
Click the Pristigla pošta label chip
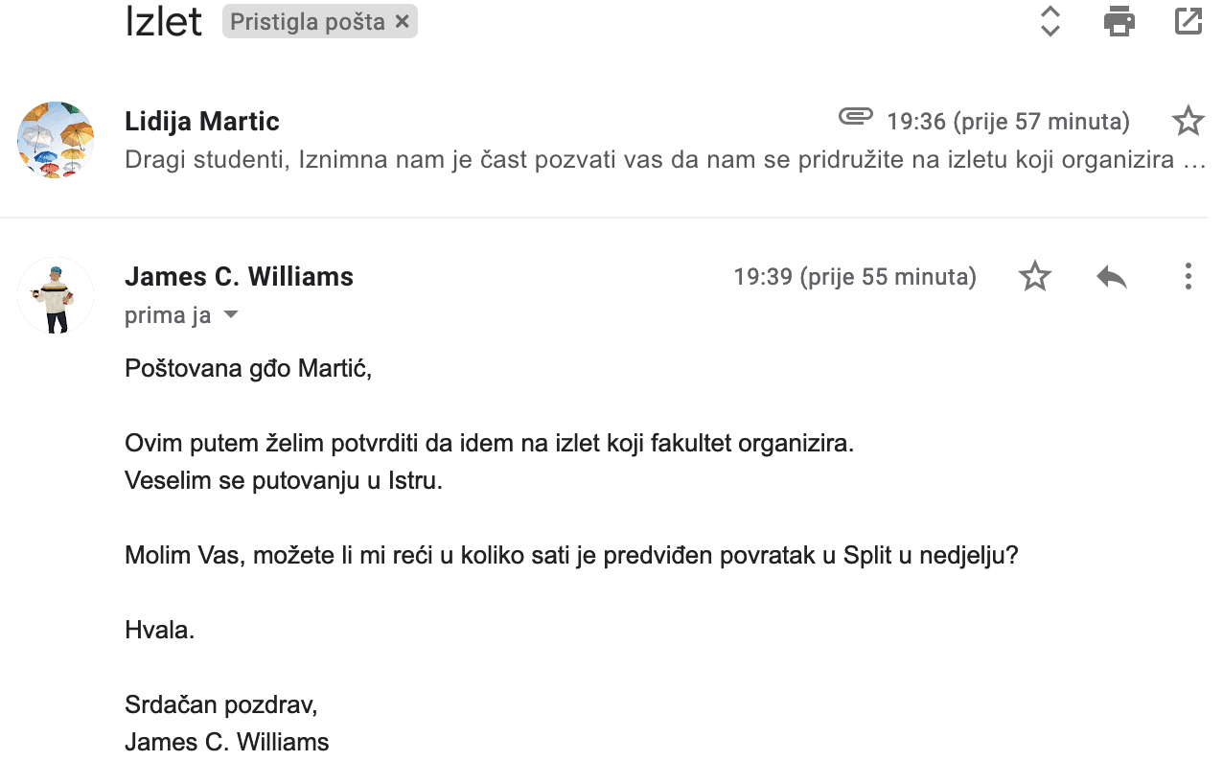click(308, 22)
